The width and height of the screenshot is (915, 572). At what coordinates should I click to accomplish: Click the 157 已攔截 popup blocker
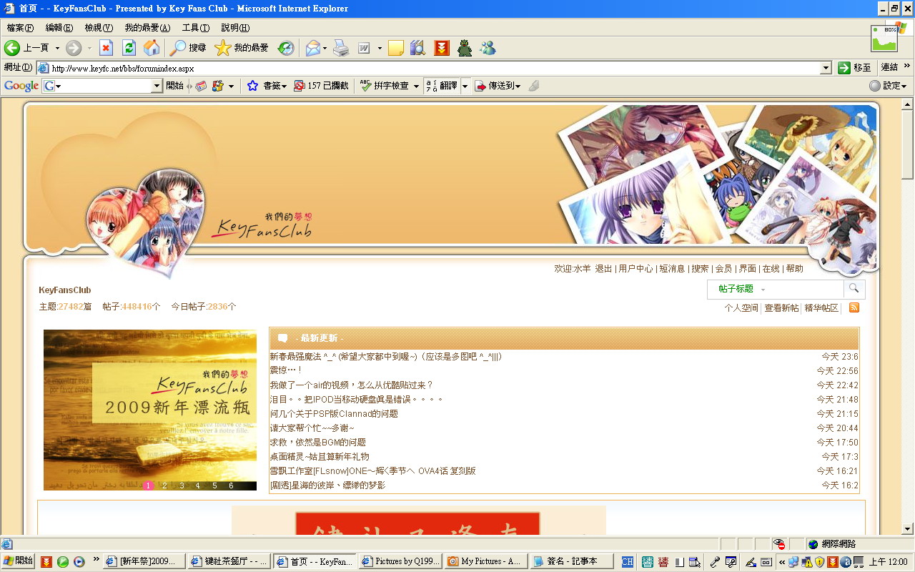pos(321,86)
